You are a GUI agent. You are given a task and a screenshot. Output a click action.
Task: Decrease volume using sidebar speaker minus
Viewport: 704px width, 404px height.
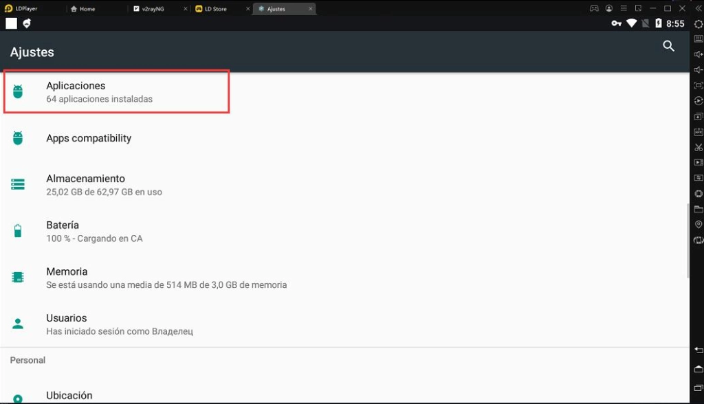pos(698,70)
